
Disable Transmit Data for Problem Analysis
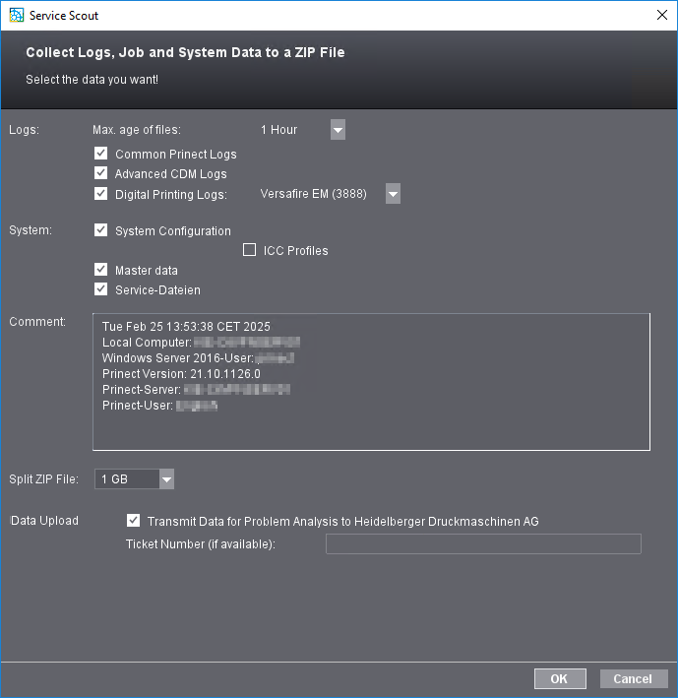pos(134,521)
